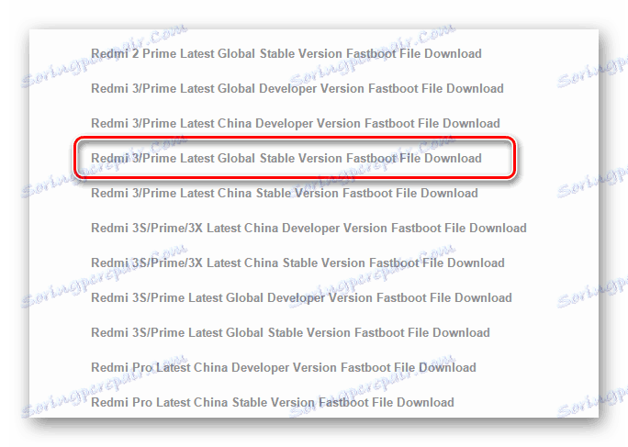628x447 pixels.
Task: Click Redmi 3/Prime Latest Global Stable Fastboot link
Action: [x=286, y=158]
